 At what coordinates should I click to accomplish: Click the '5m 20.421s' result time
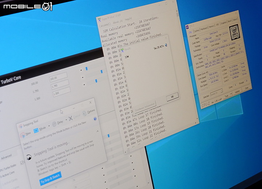(159, 47)
